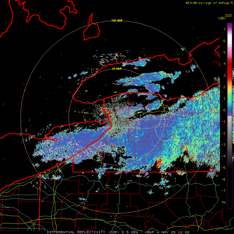
Task: Click the [dB] unit label
Action: click(222, 18)
